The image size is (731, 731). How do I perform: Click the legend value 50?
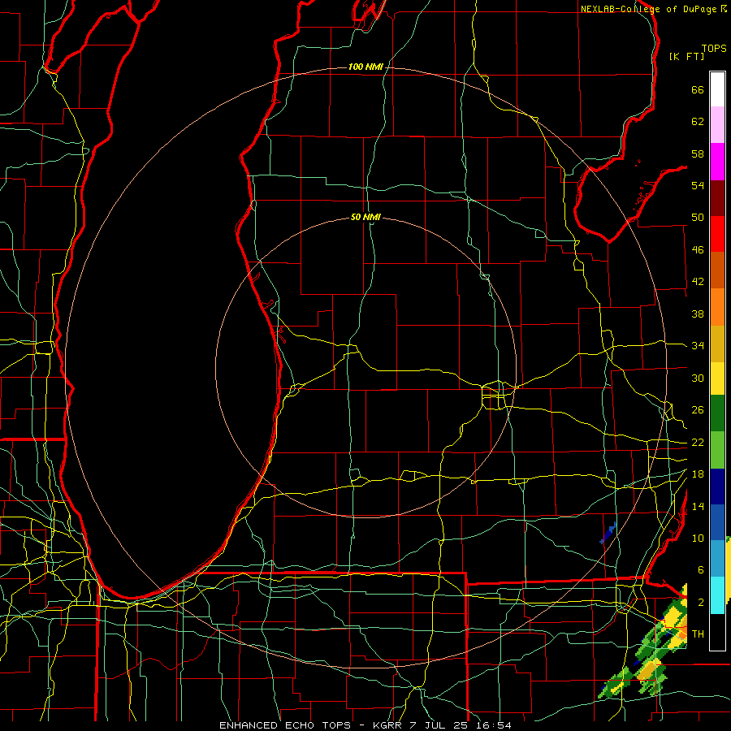point(698,218)
